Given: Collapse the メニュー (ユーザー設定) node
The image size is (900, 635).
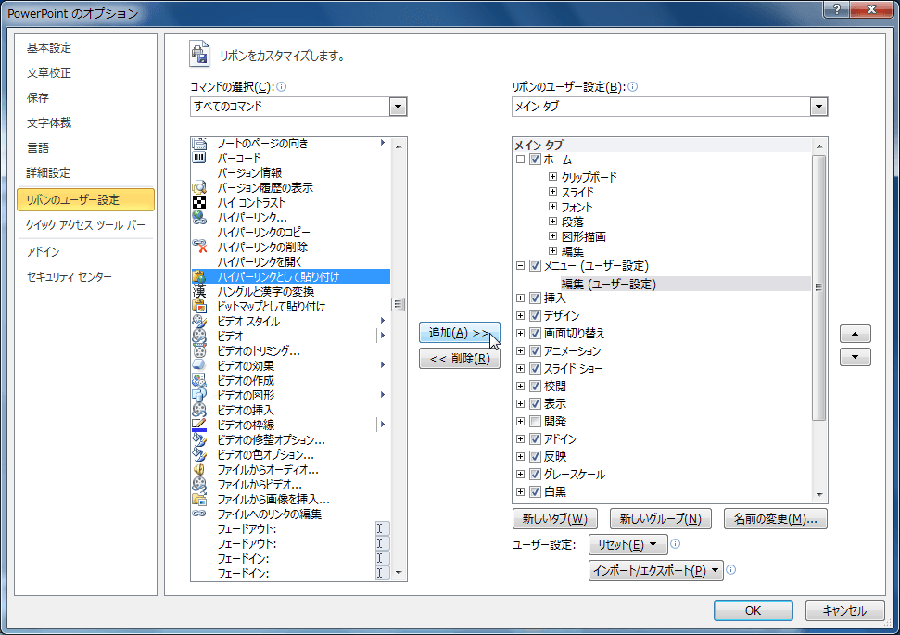Looking at the screenshot, I should click(520, 266).
